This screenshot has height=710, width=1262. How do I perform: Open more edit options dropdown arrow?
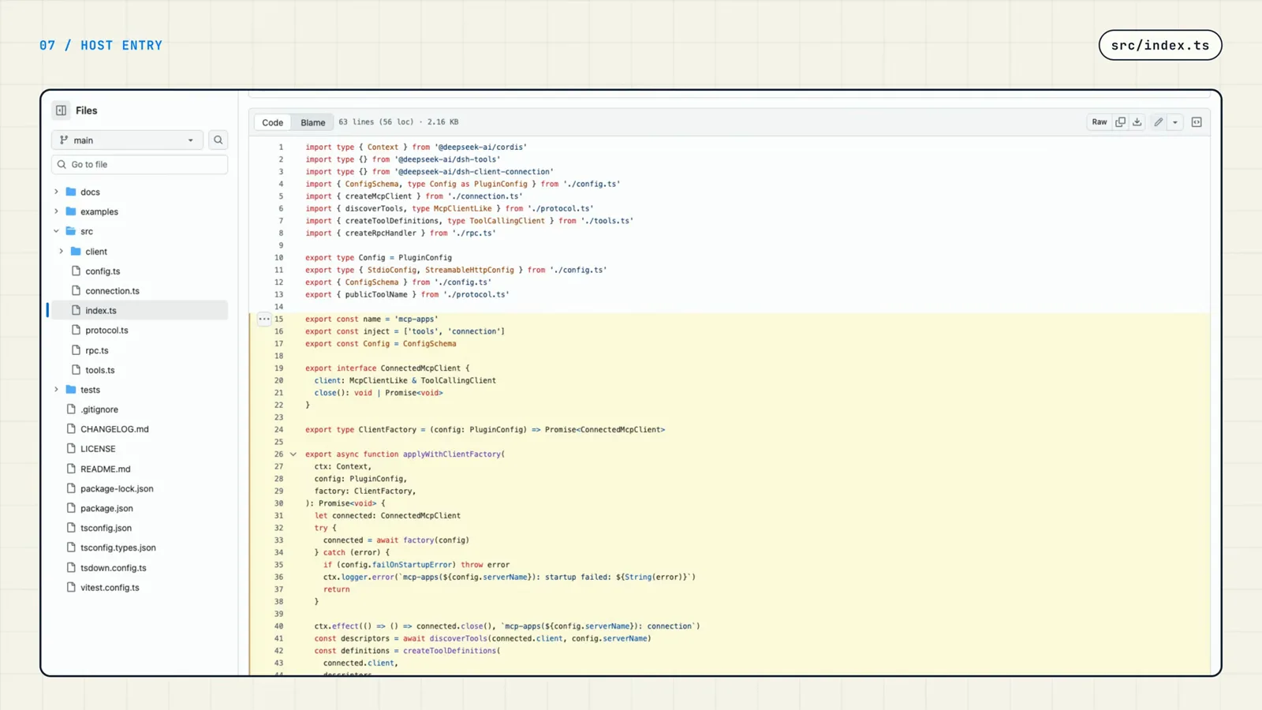pos(1175,122)
